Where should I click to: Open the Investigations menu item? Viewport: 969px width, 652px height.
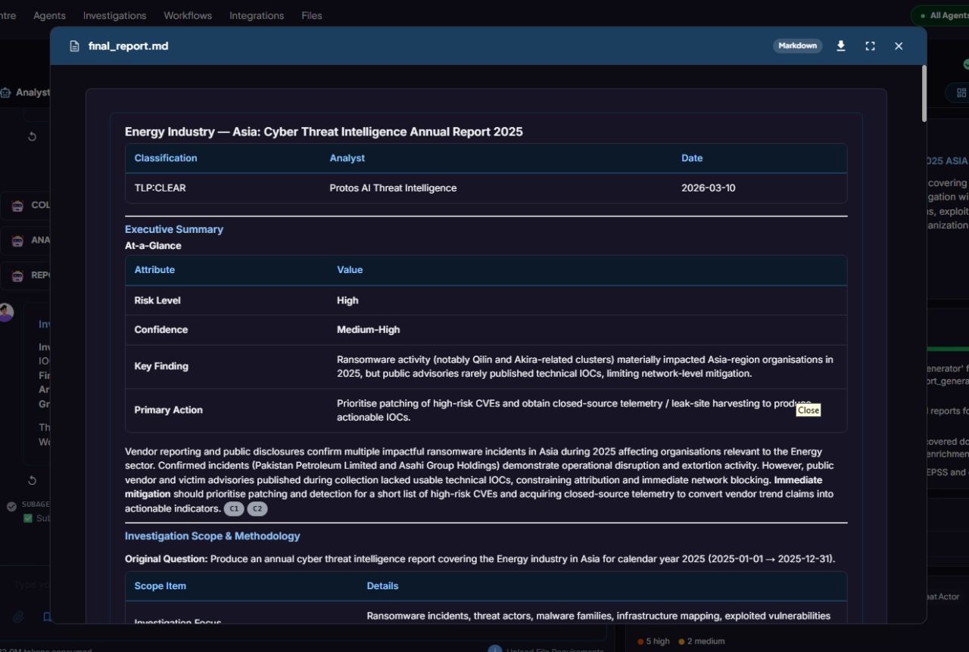point(114,15)
